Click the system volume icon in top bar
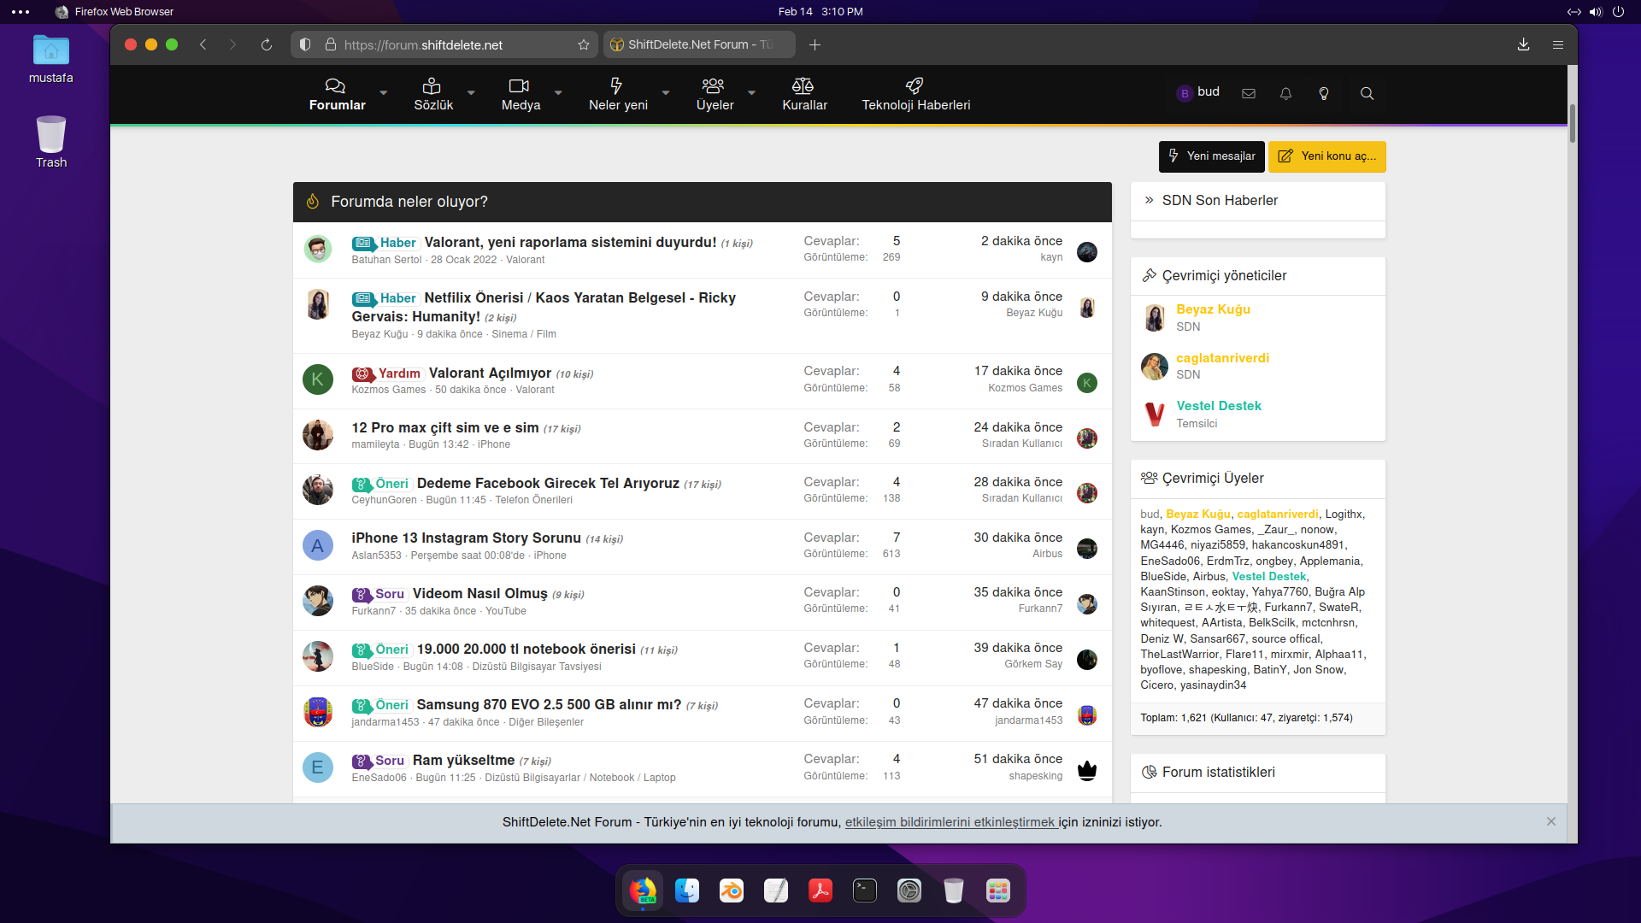 [1596, 12]
